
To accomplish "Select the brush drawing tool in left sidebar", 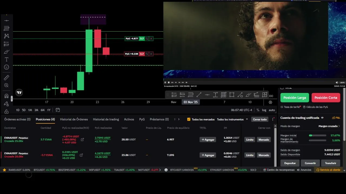I will [x=6, y=51].
